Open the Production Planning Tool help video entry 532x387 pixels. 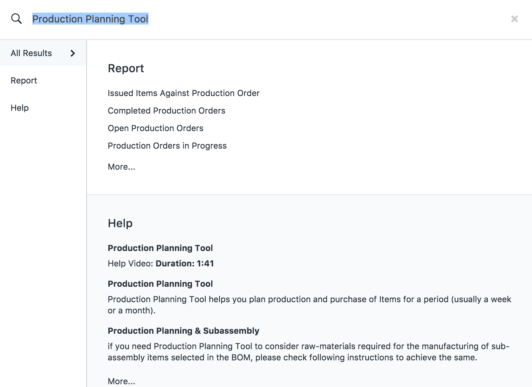pos(160,248)
